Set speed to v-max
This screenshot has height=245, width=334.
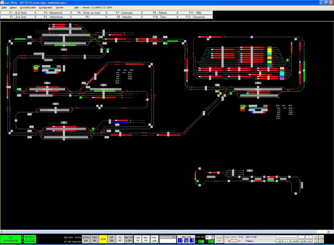pyautogui.click(x=309, y=241)
